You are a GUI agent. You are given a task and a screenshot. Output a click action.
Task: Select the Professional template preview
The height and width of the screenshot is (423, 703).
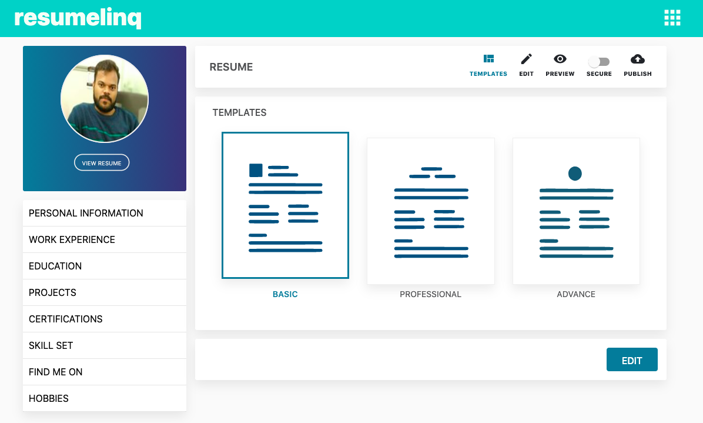point(430,211)
